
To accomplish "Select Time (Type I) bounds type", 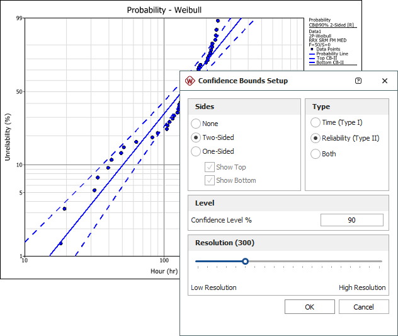I will [316, 122].
